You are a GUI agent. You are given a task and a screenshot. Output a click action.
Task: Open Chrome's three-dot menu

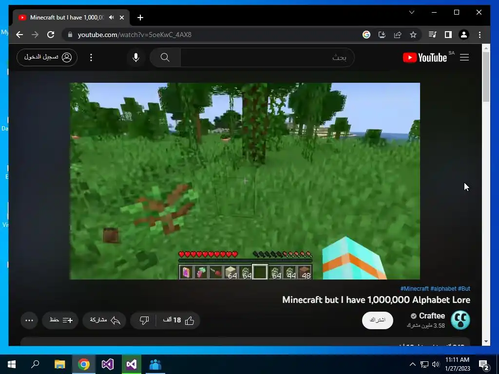[x=480, y=35]
